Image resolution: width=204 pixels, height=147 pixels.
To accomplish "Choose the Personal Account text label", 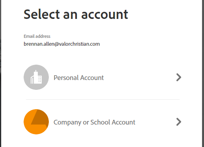I will point(79,78).
